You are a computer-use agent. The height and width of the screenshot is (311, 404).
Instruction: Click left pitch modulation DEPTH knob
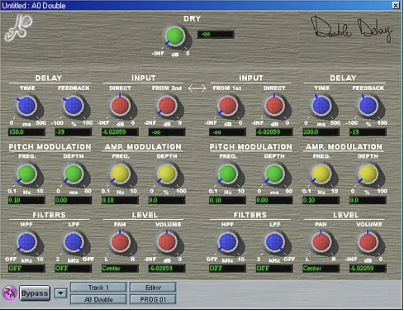73,174
